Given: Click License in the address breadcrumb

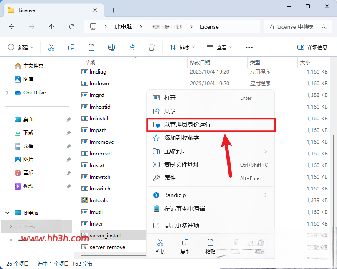Looking at the screenshot, I should [209, 27].
